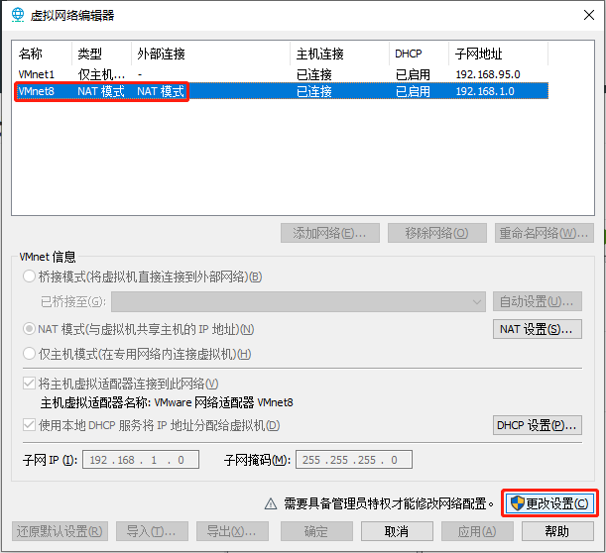Select the NAT 模式 radio button
The height and width of the screenshot is (553, 606).
click(30, 329)
